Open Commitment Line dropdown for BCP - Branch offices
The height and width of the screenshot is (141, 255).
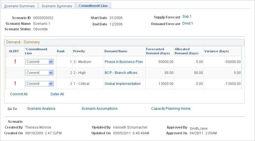[x=39, y=73]
